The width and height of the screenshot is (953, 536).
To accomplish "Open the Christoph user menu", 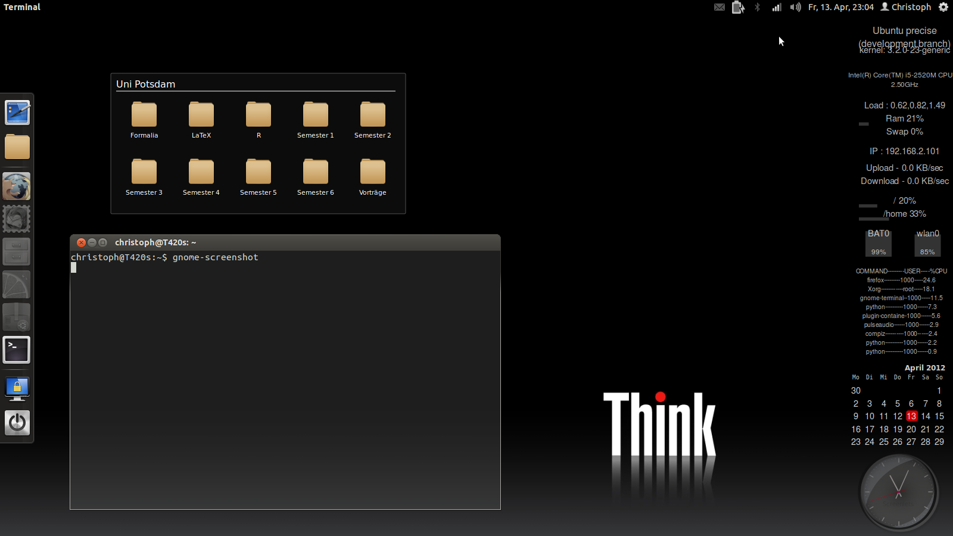I will point(906,7).
